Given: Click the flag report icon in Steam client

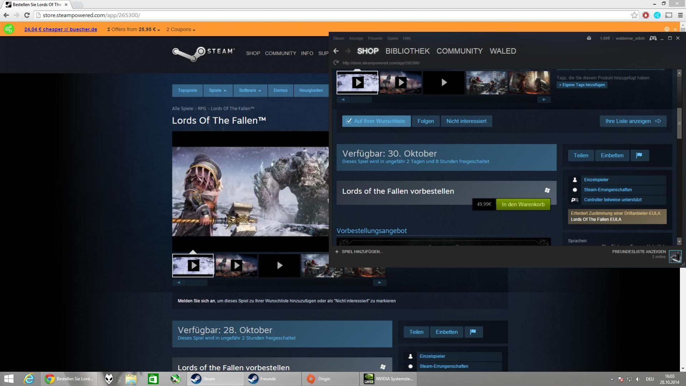Looking at the screenshot, I should point(640,155).
